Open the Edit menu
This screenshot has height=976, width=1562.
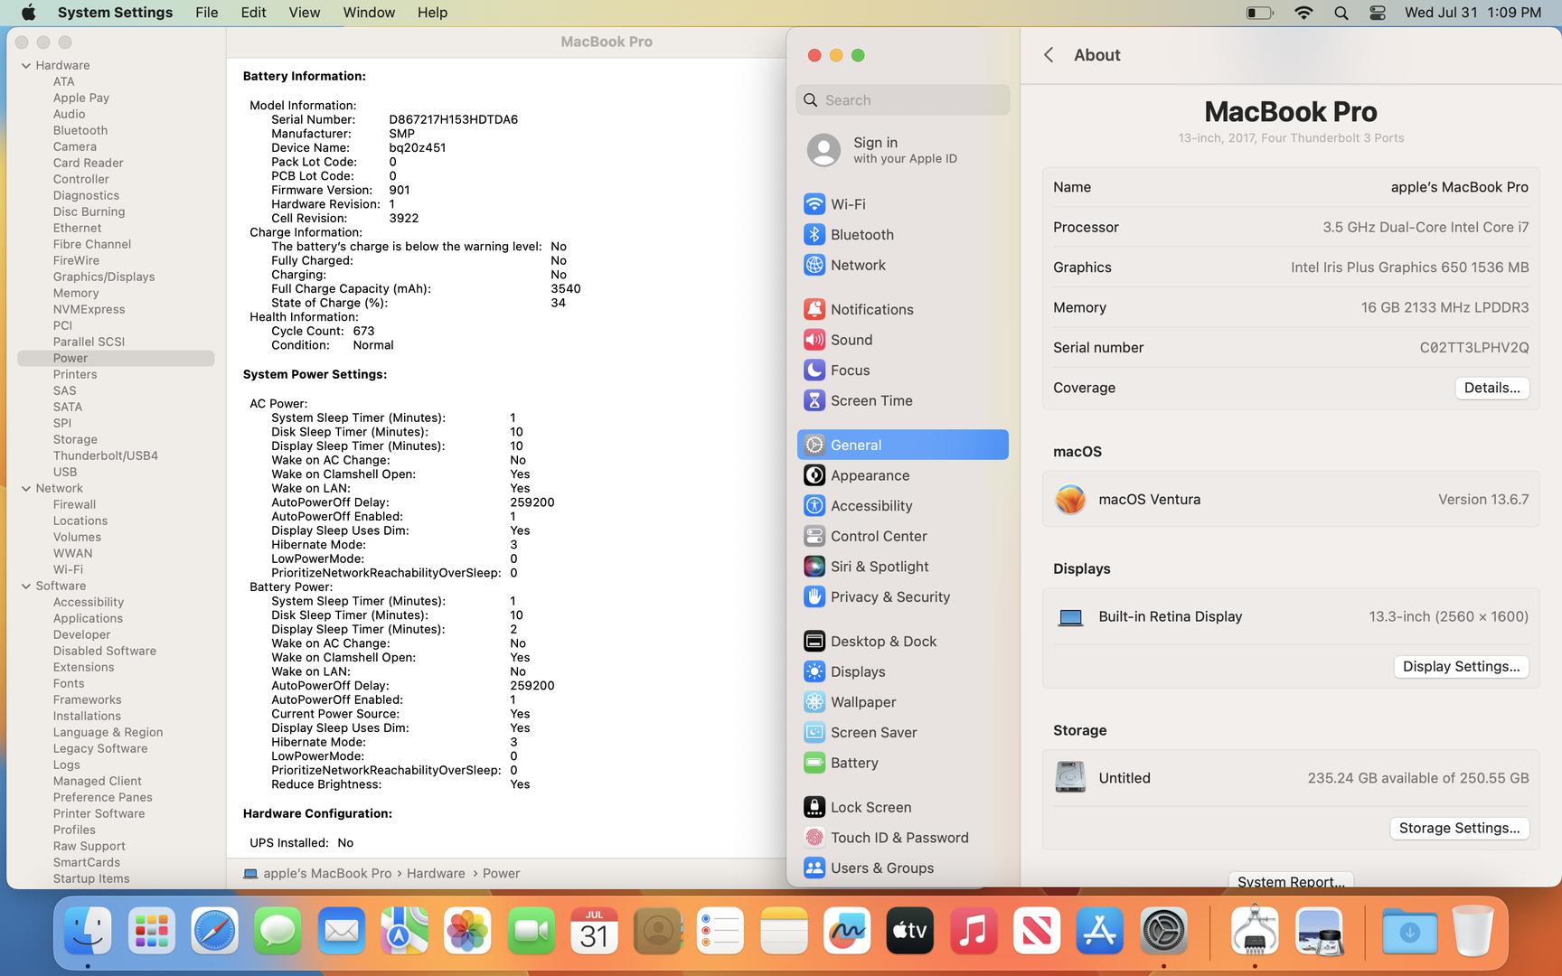[253, 13]
